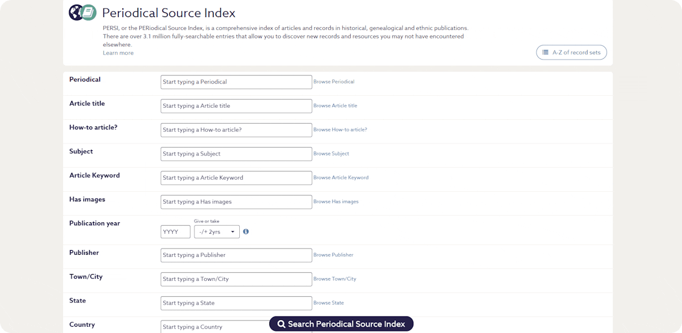This screenshot has width=682, height=333.
Task: Open the Learn more link
Action: click(x=118, y=53)
